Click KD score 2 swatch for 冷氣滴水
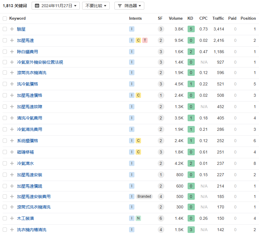Image resolution: width=259 pixels, height=235 pixels. point(191,163)
